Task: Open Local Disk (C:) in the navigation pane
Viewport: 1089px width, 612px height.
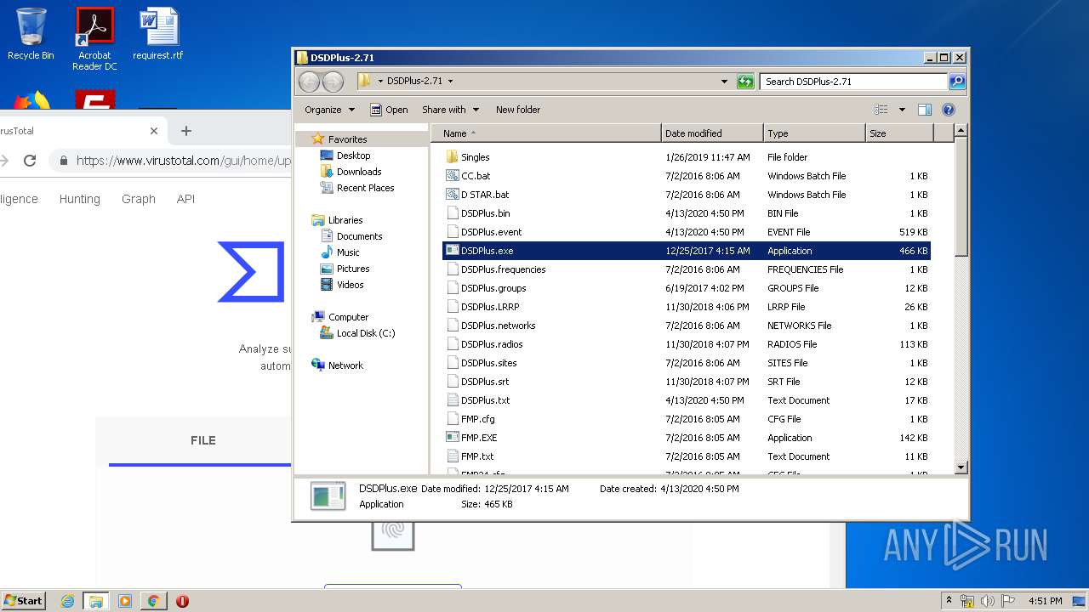Action: pos(366,333)
